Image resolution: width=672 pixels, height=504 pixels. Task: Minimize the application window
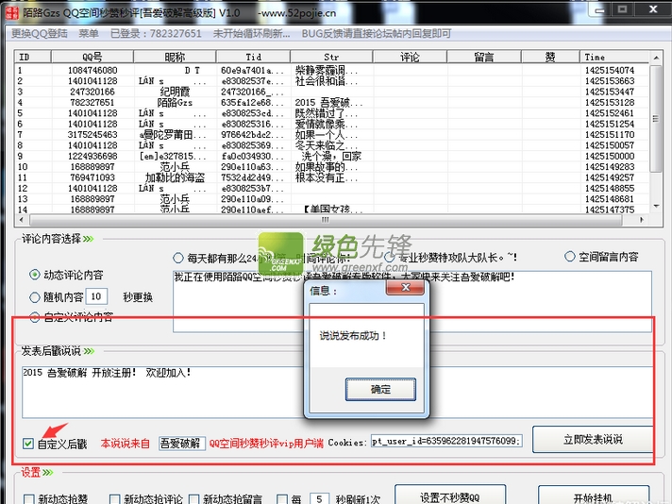click(600, 9)
